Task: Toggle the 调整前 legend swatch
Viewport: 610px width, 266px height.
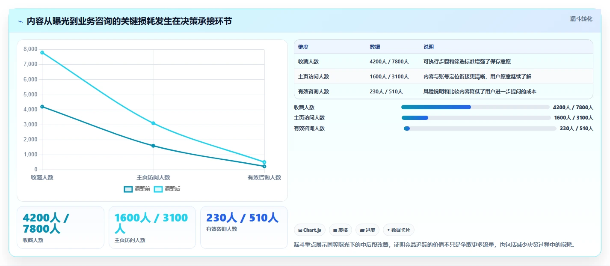Action: 128,189
